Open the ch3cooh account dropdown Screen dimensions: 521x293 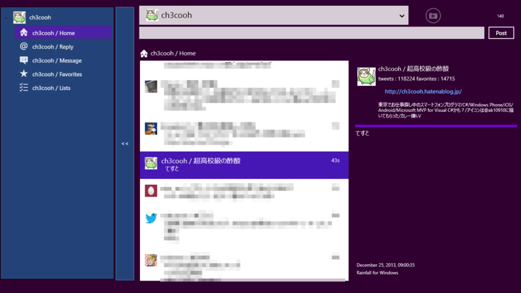tap(274, 15)
